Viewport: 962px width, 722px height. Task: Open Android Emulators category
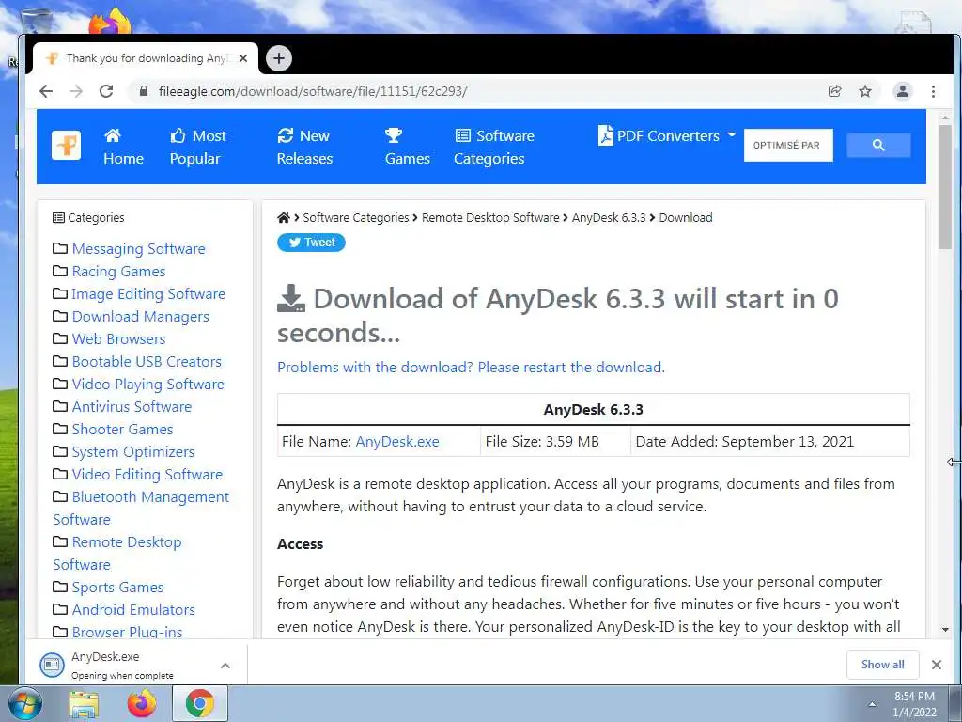133,609
